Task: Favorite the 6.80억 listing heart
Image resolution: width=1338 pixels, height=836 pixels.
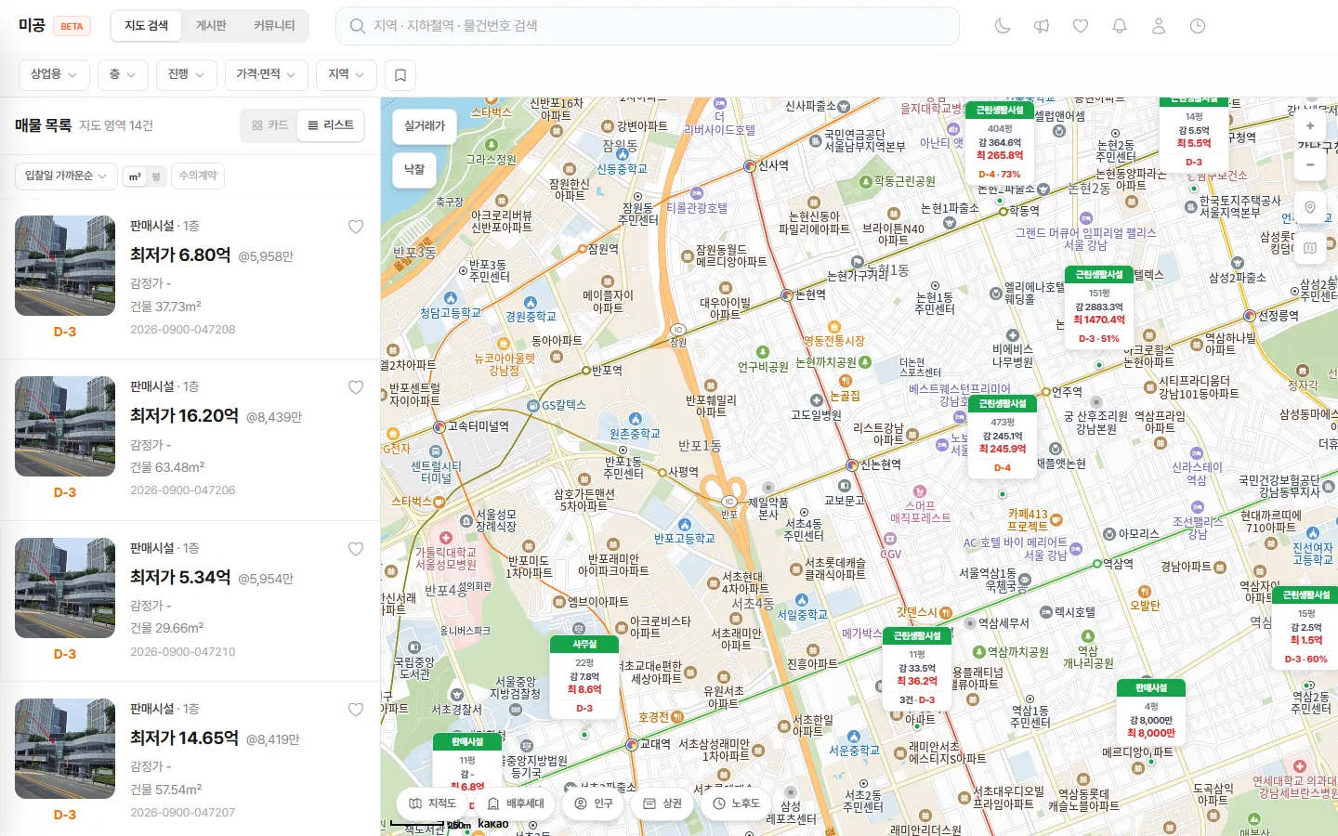Action: click(x=356, y=227)
